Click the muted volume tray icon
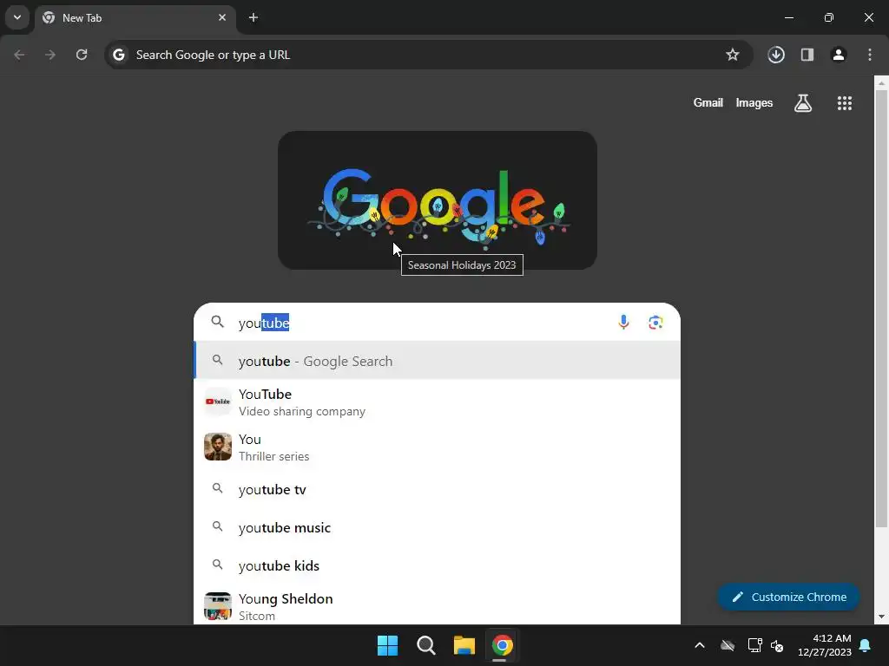This screenshot has width=889, height=666. tap(777, 645)
